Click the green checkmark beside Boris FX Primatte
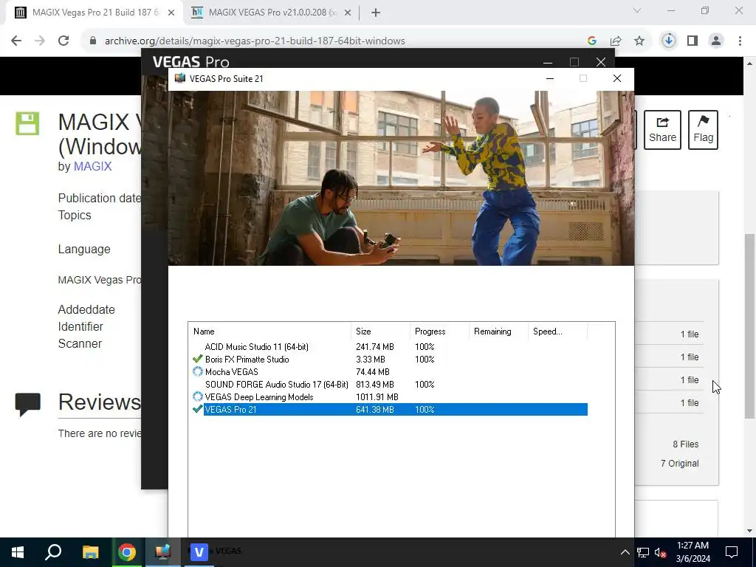The height and width of the screenshot is (567, 756). pyautogui.click(x=197, y=359)
